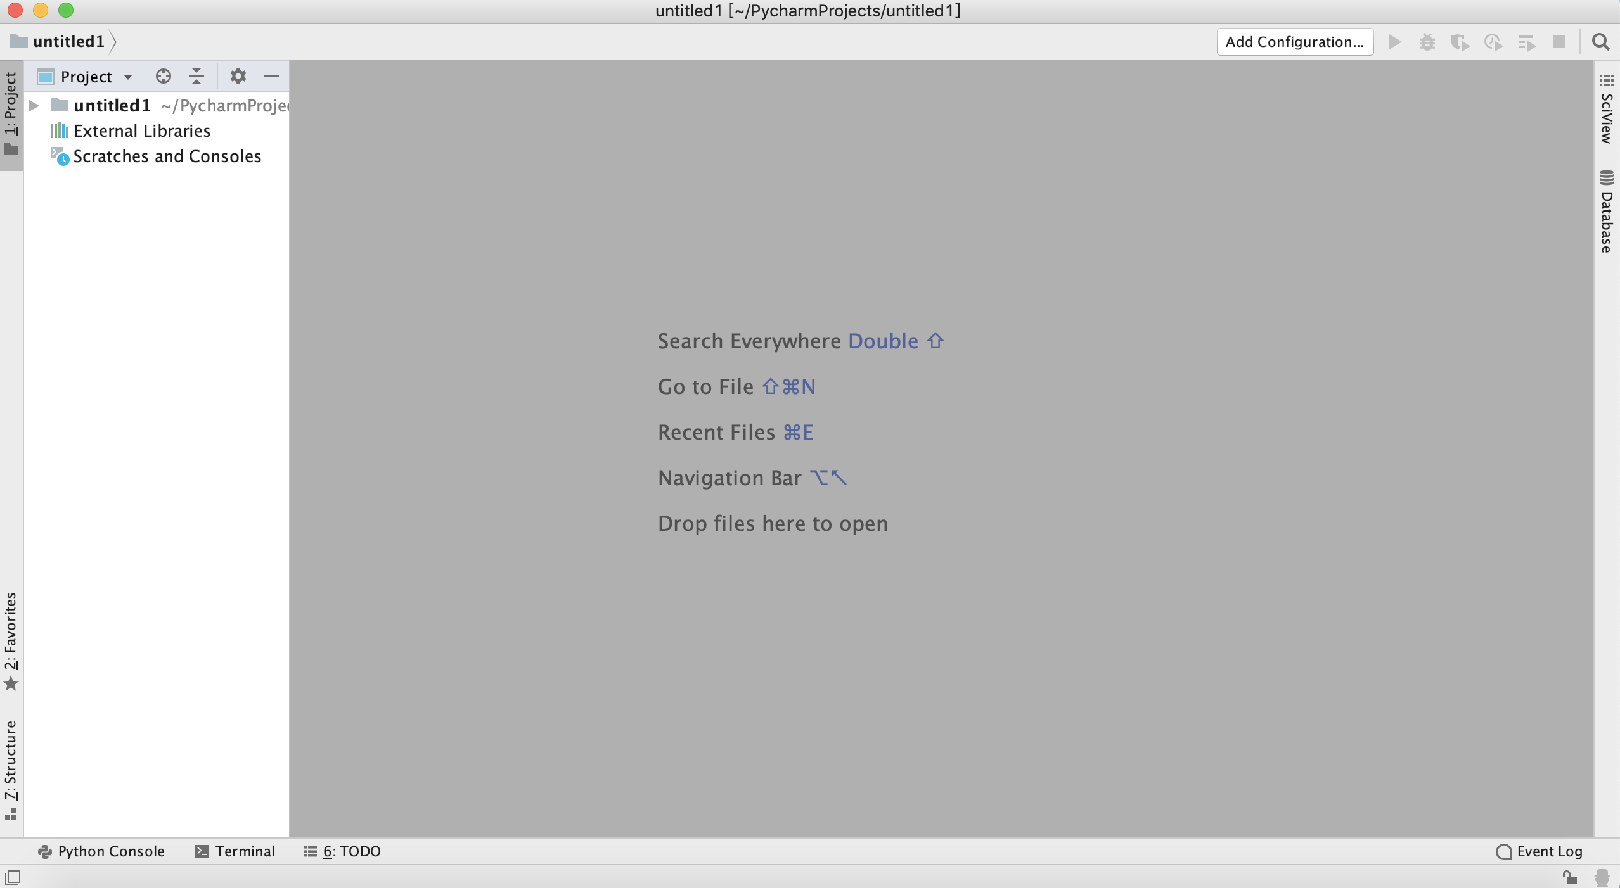Click the Search Everywhere magnifier icon
The height and width of the screenshot is (888, 1620).
click(1601, 42)
